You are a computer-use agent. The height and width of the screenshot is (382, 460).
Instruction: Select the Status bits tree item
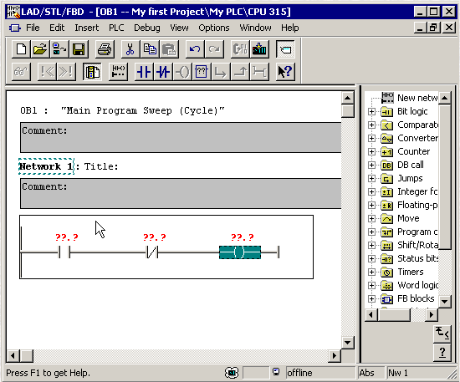coord(417,258)
